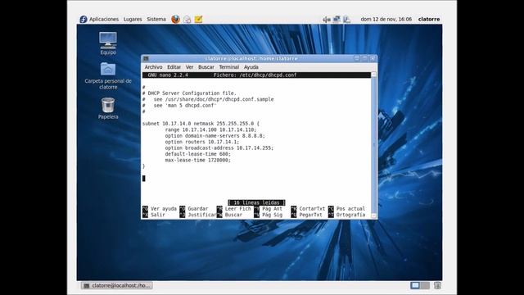
Task: Click nano 'Guardar' shortcut label
Action: point(198,209)
